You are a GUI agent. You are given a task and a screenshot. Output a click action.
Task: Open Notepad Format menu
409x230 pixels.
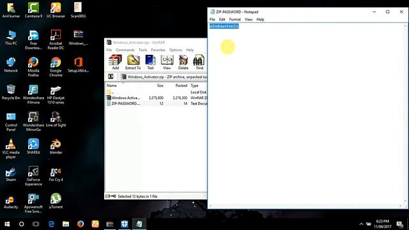(235, 19)
